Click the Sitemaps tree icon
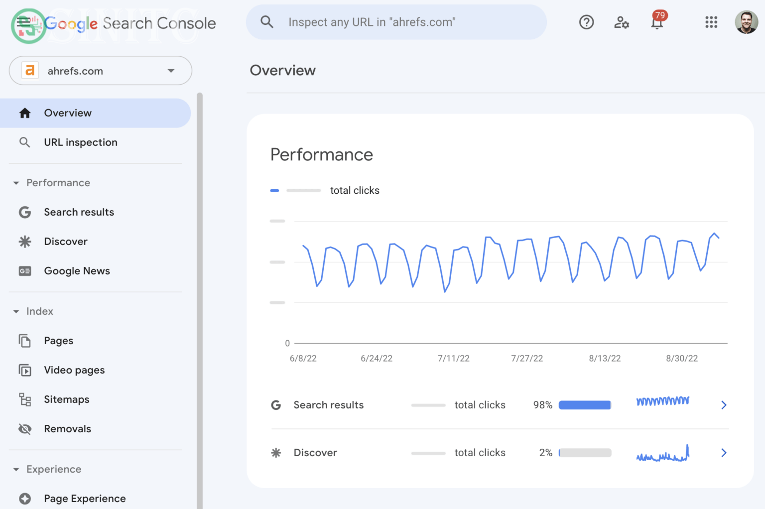 click(x=25, y=399)
